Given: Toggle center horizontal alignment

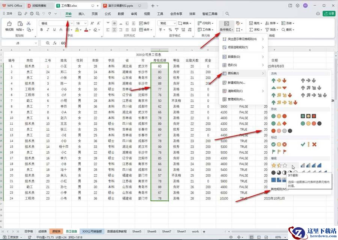Looking at the screenshot, I should click(x=115, y=30).
